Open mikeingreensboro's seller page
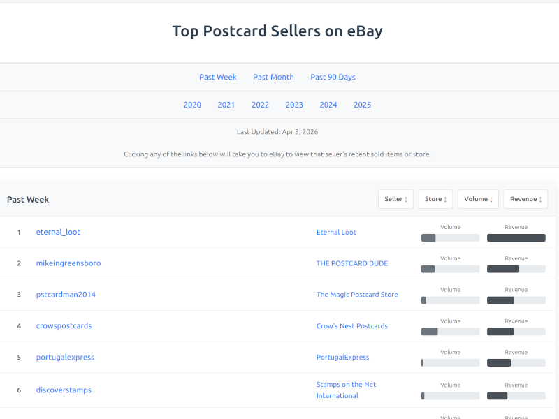The image size is (559, 419). (68, 263)
